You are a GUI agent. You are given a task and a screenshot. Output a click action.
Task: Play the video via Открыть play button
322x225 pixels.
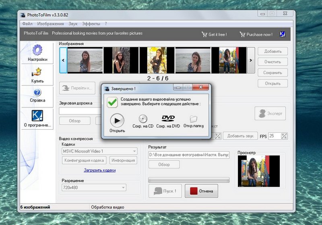click(117, 120)
